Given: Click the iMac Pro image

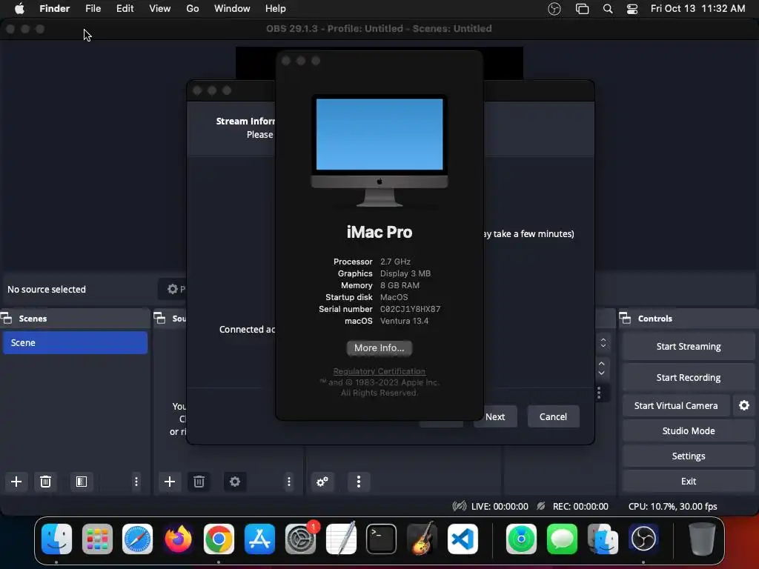Looking at the screenshot, I should tap(379, 150).
